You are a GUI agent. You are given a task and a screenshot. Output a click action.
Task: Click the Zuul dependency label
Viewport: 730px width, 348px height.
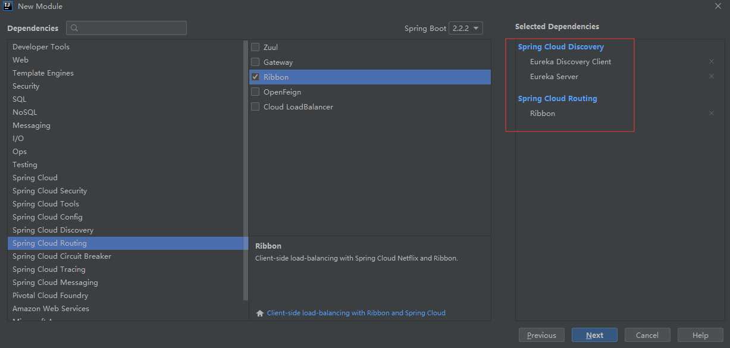[x=271, y=47]
